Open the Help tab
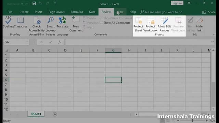Screen dimensions: 219x123 (132, 12)
